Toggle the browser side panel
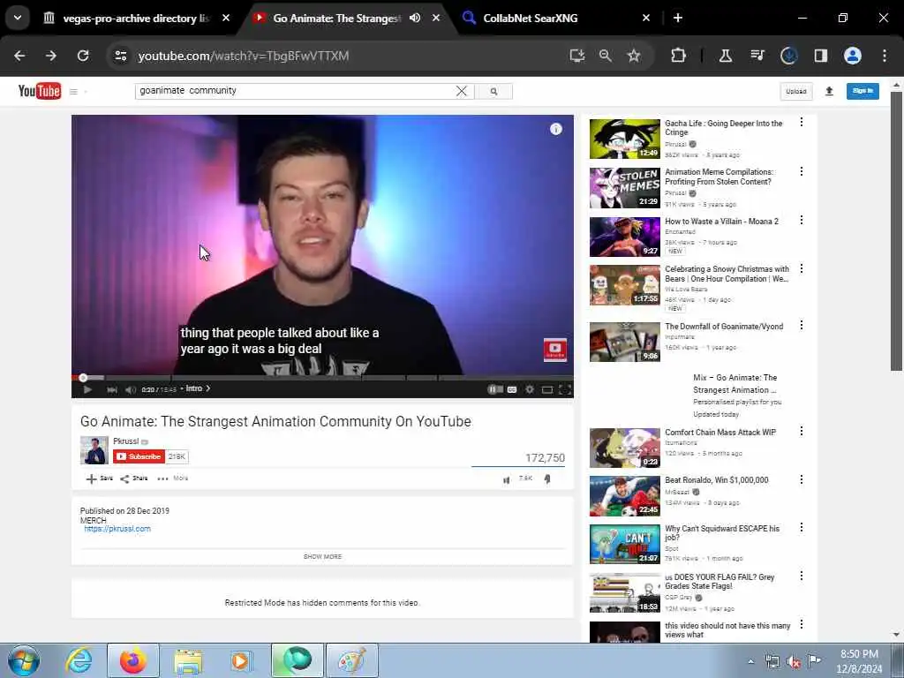The width and height of the screenshot is (904, 678). point(820,56)
